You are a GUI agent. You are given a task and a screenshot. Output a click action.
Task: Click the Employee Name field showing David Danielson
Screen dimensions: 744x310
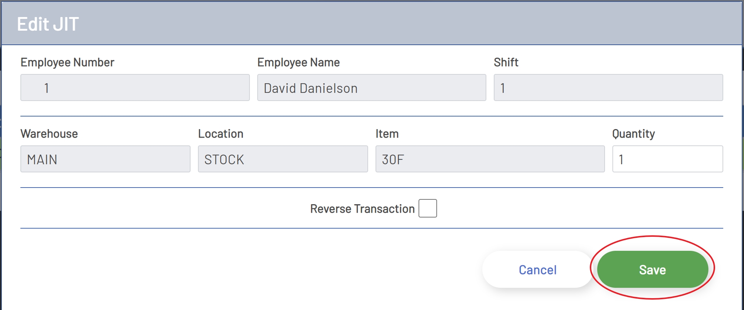click(x=371, y=88)
